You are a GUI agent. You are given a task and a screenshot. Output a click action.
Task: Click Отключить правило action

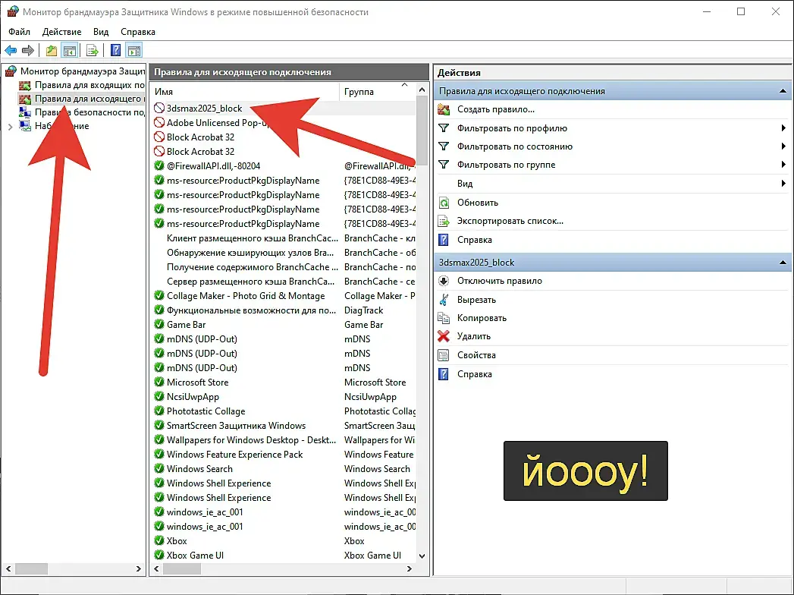[499, 281]
